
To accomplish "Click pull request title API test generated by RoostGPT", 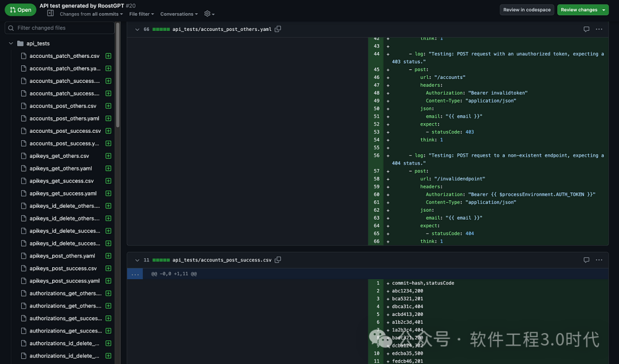I will [x=82, y=6].
